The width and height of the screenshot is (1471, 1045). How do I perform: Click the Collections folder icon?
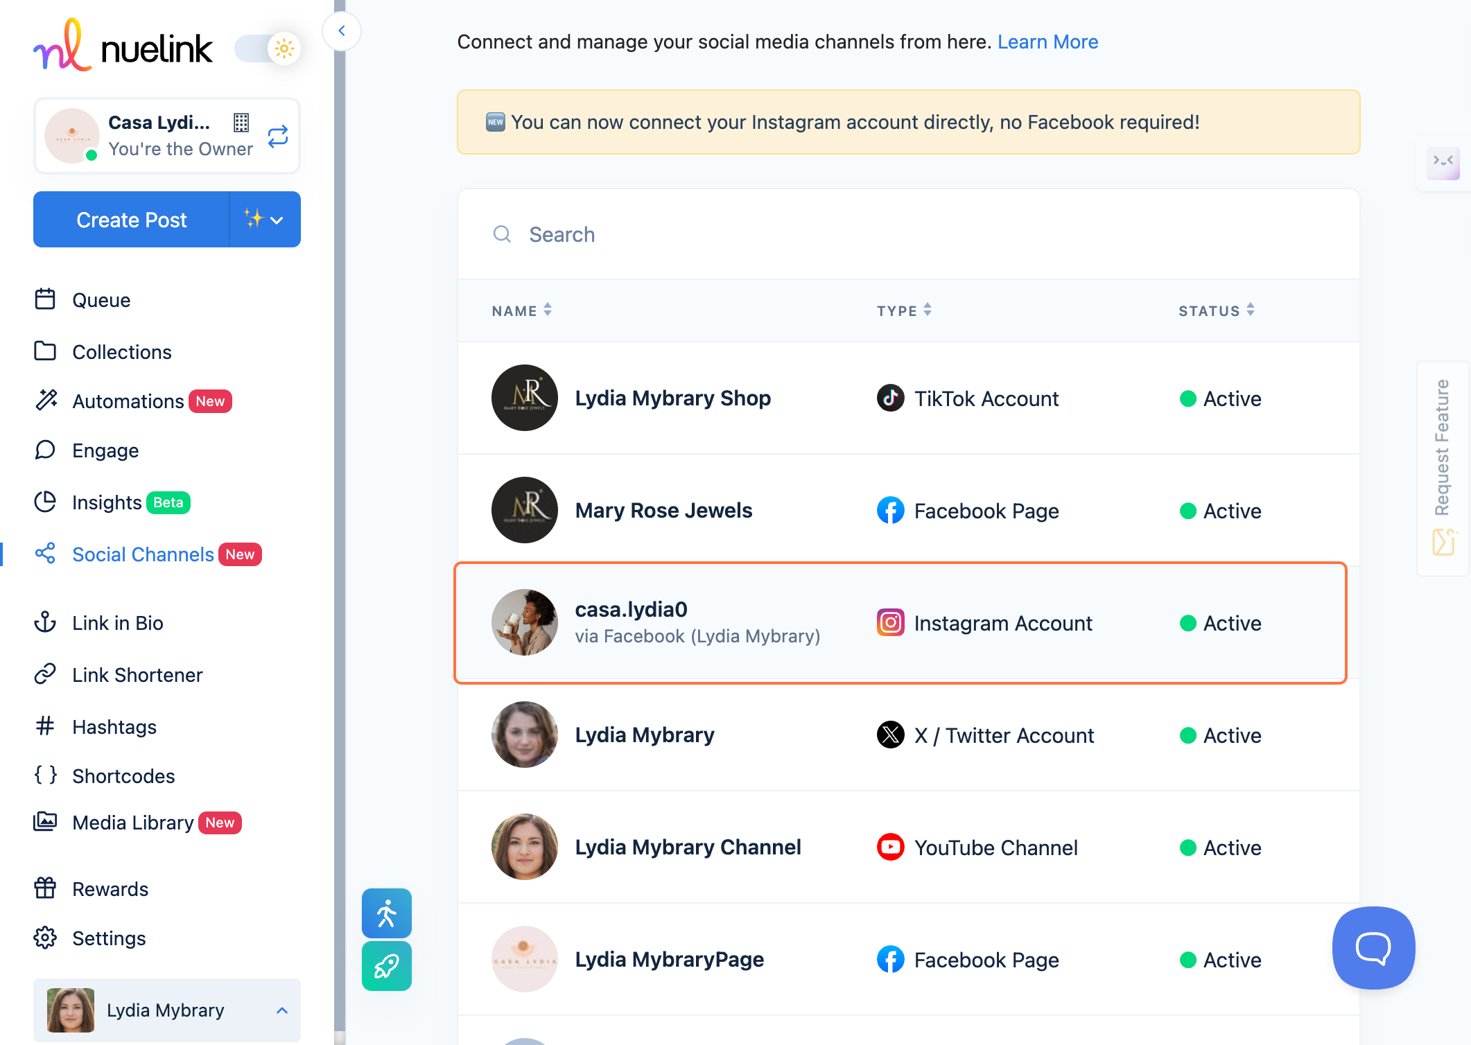pos(45,351)
